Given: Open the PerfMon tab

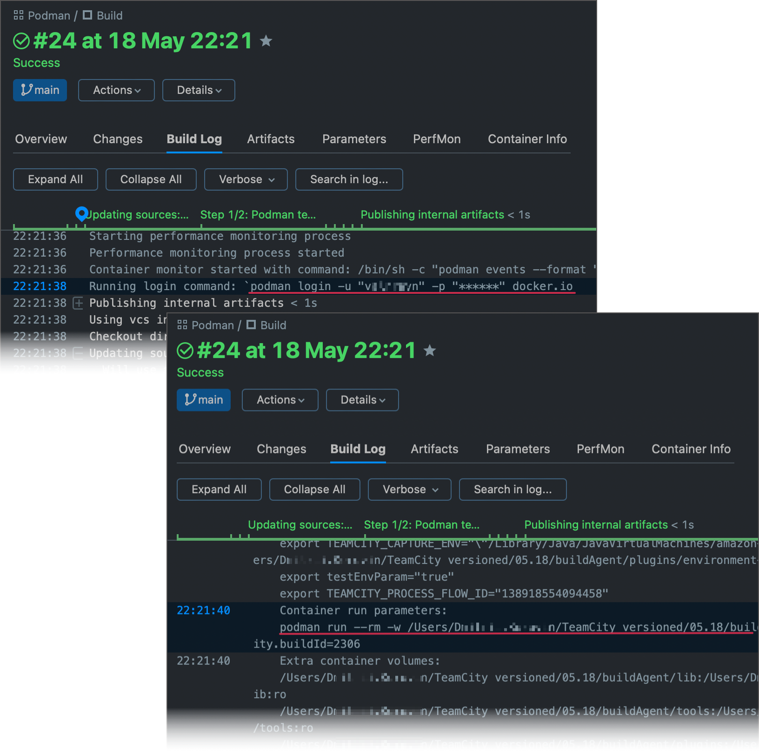Looking at the screenshot, I should (x=436, y=139).
